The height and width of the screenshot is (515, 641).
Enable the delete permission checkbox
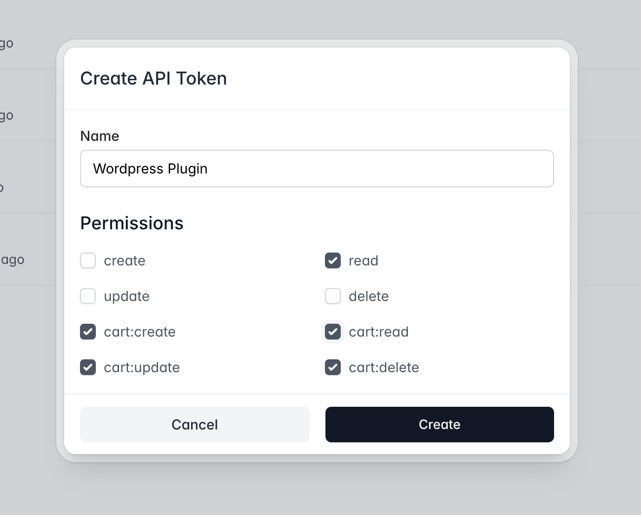(x=333, y=296)
